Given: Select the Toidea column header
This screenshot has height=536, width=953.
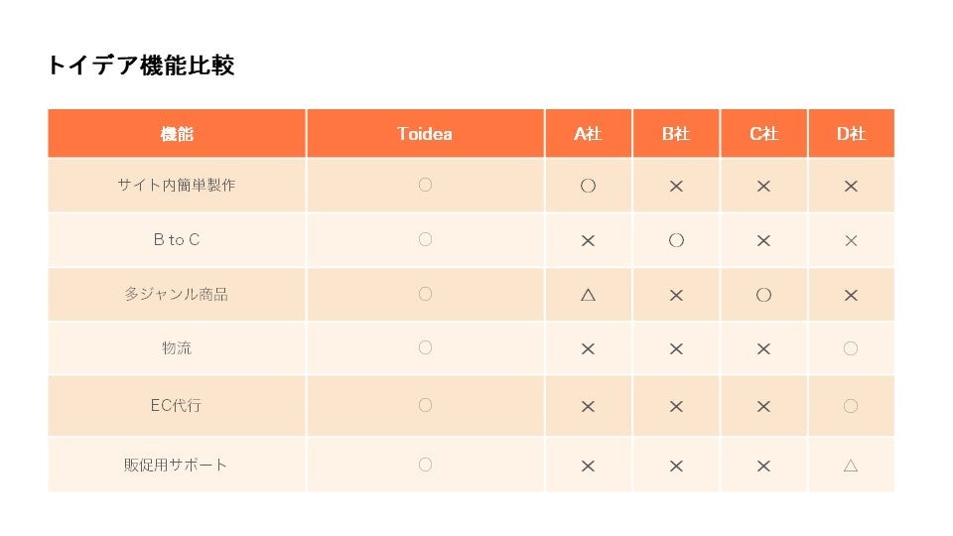Looking at the screenshot, I should 425,134.
